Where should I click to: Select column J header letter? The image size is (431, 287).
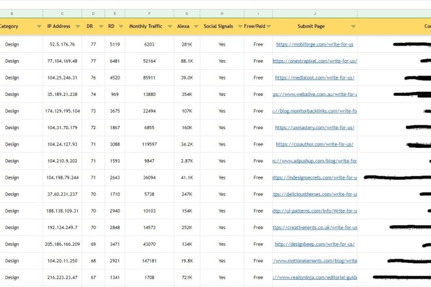pos(315,14)
